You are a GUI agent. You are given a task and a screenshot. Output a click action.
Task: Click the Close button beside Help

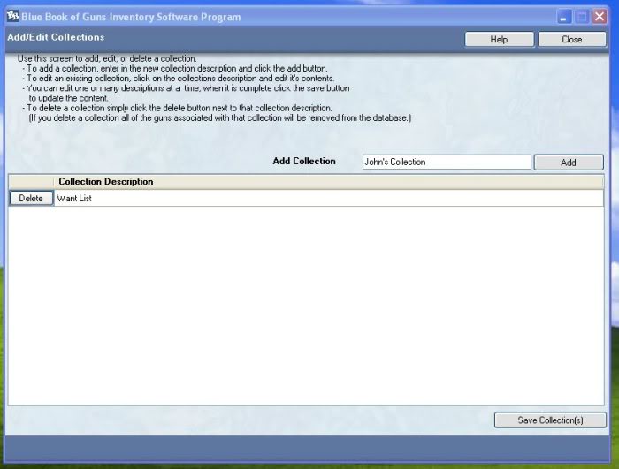[571, 40]
